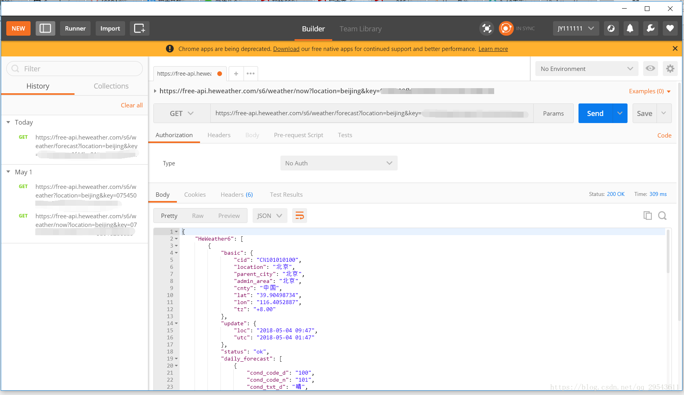Switch to the Collections tab
This screenshot has width=684, height=395.
pyautogui.click(x=111, y=86)
